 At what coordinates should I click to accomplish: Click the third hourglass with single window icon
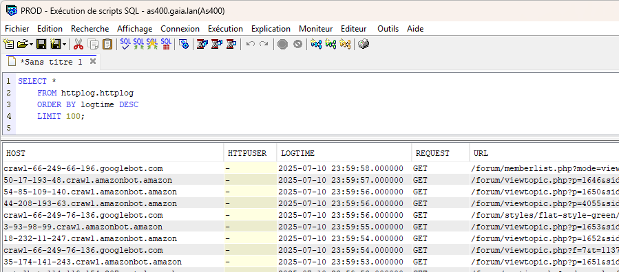pos(231,44)
